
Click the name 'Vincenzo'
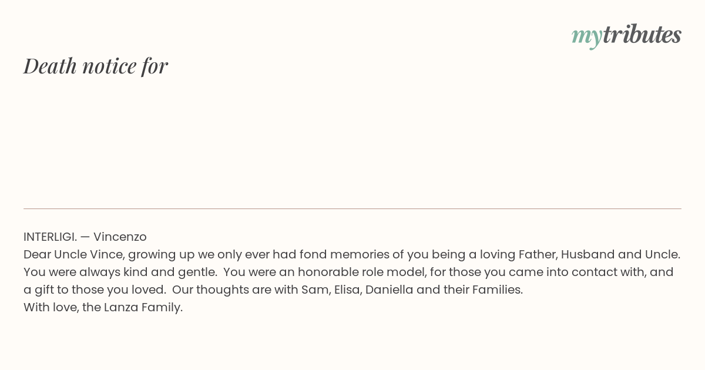coord(120,237)
